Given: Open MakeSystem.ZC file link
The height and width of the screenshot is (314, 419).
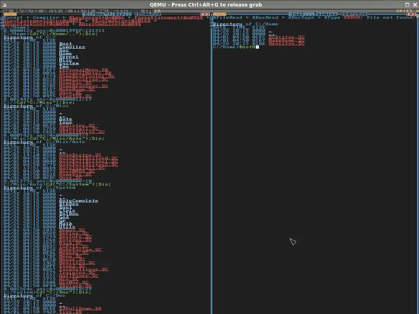Looking at the screenshot, I should (80, 250).
